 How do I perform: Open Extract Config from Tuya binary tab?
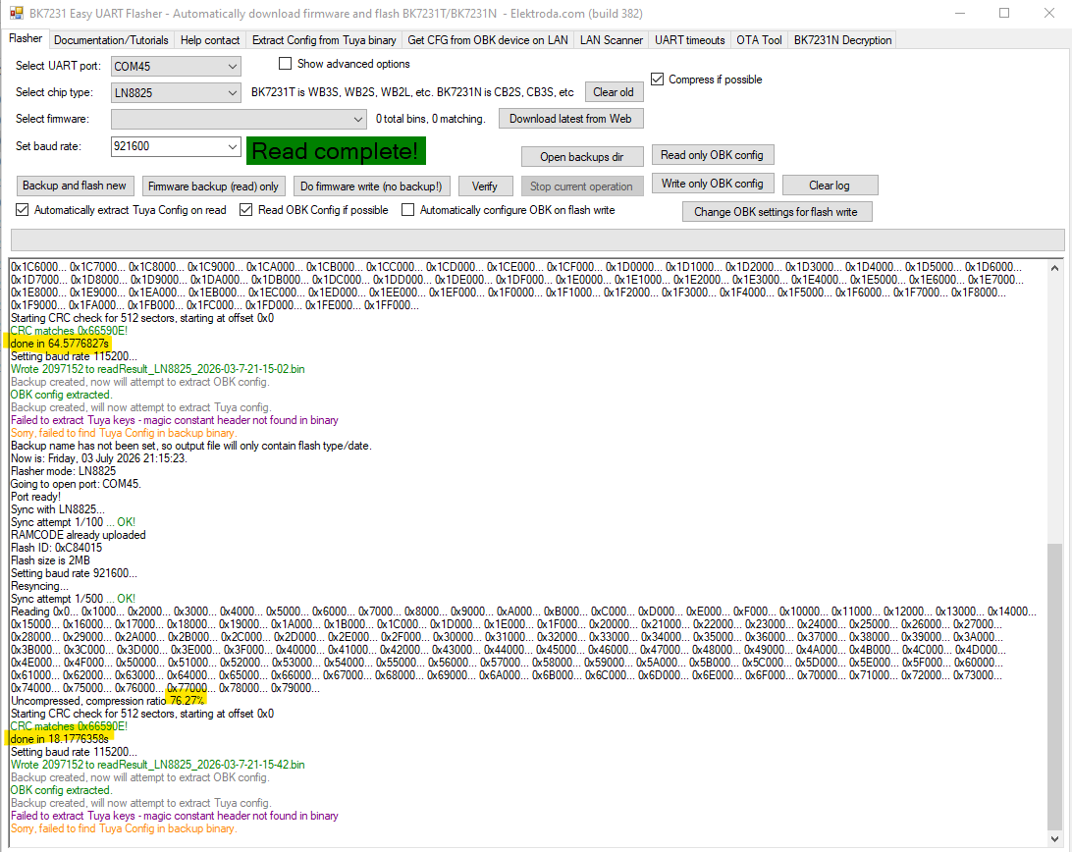coord(324,40)
